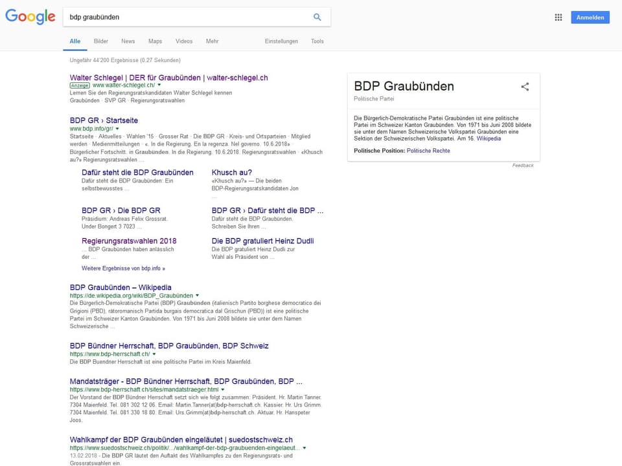Click the Google logo
622x466 pixels.
[30, 17]
